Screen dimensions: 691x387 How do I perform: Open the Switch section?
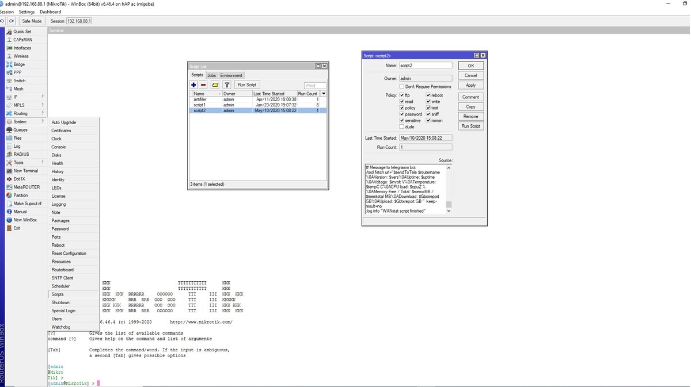coord(19,81)
